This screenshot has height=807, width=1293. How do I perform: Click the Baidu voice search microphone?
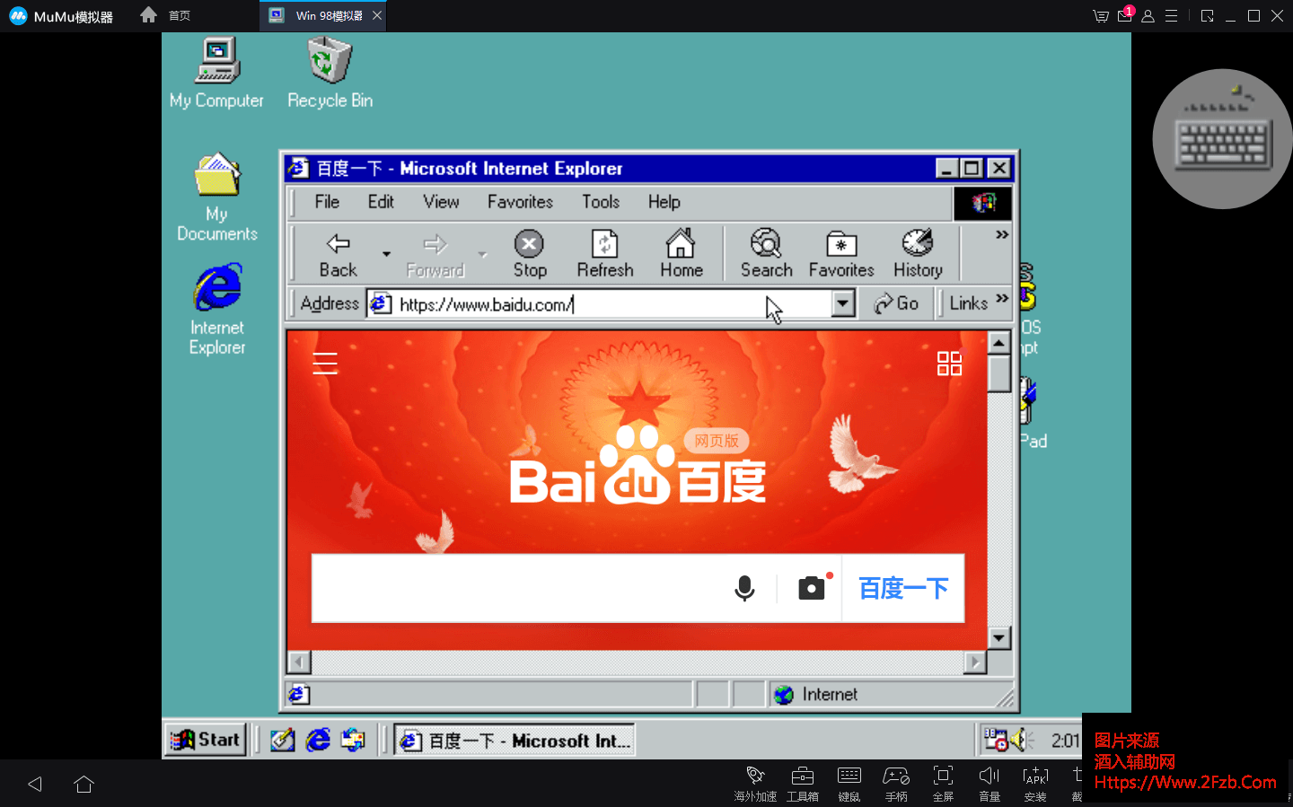[x=744, y=589]
